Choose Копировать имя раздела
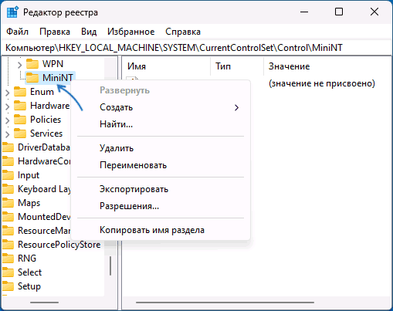The image size is (393, 311). (161, 230)
